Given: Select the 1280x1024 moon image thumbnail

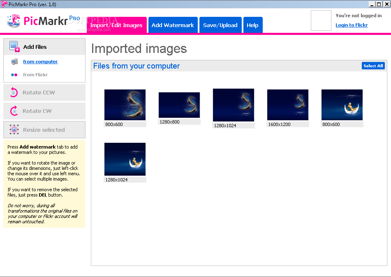Looking at the screenshot, I should pyautogui.click(x=125, y=159).
